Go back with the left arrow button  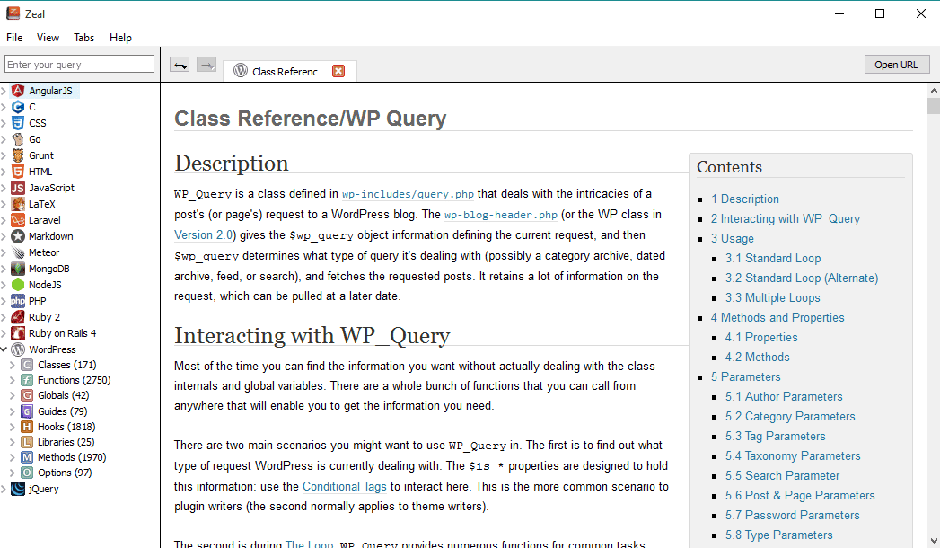tap(180, 65)
